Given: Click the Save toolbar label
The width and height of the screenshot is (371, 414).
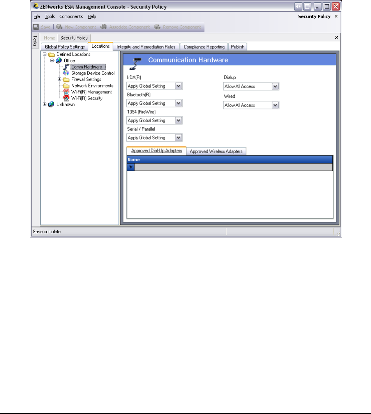Looking at the screenshot, I should (46, 27).
